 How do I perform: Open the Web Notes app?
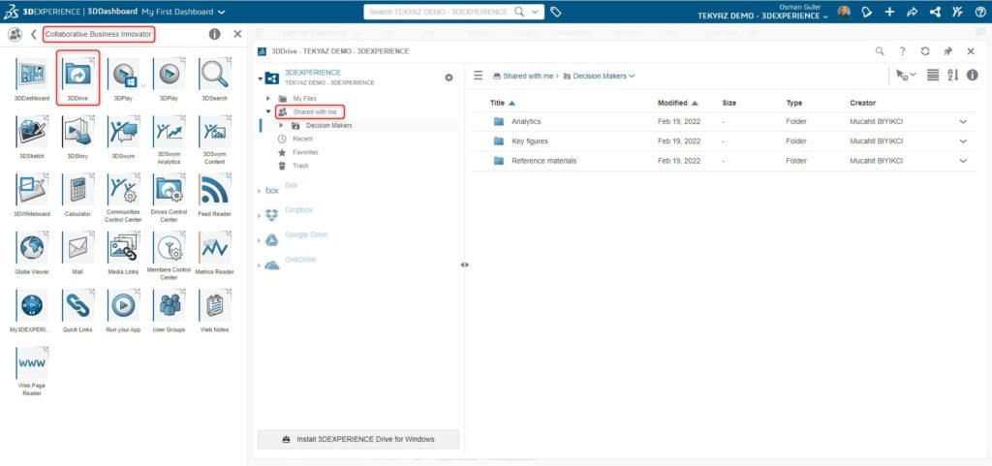click(214, 305)
